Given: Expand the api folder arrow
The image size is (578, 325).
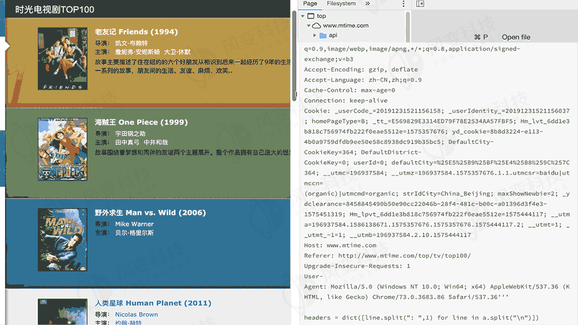Looking at the screenshot, I should point(315,36).
